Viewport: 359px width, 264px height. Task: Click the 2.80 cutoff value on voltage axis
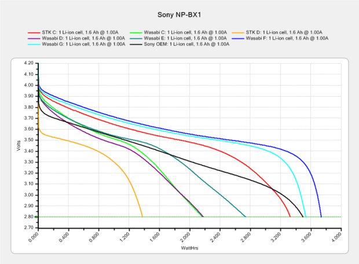[28, 217]
